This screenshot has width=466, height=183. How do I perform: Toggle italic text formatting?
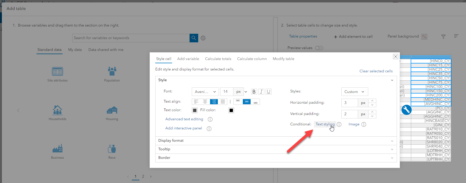click(261, 92)
